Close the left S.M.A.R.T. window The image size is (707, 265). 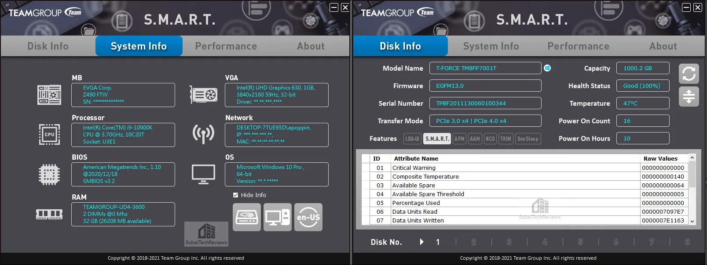pos(345,7)
